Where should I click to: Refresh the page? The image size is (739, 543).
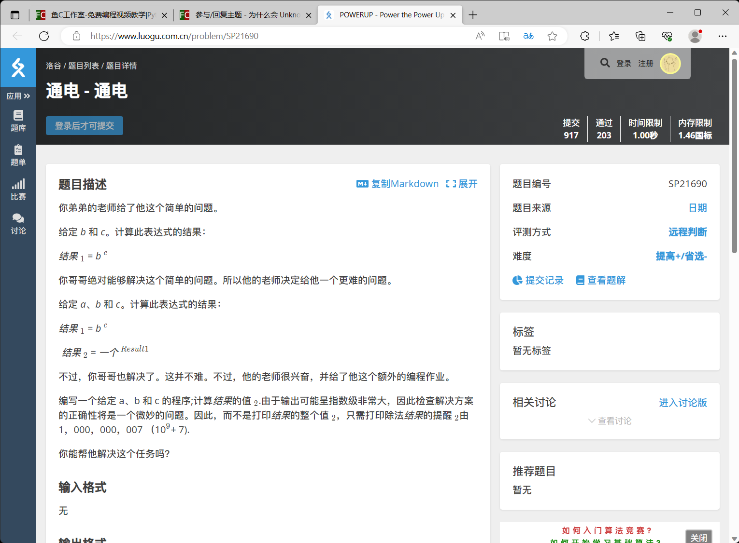(44, 36)
